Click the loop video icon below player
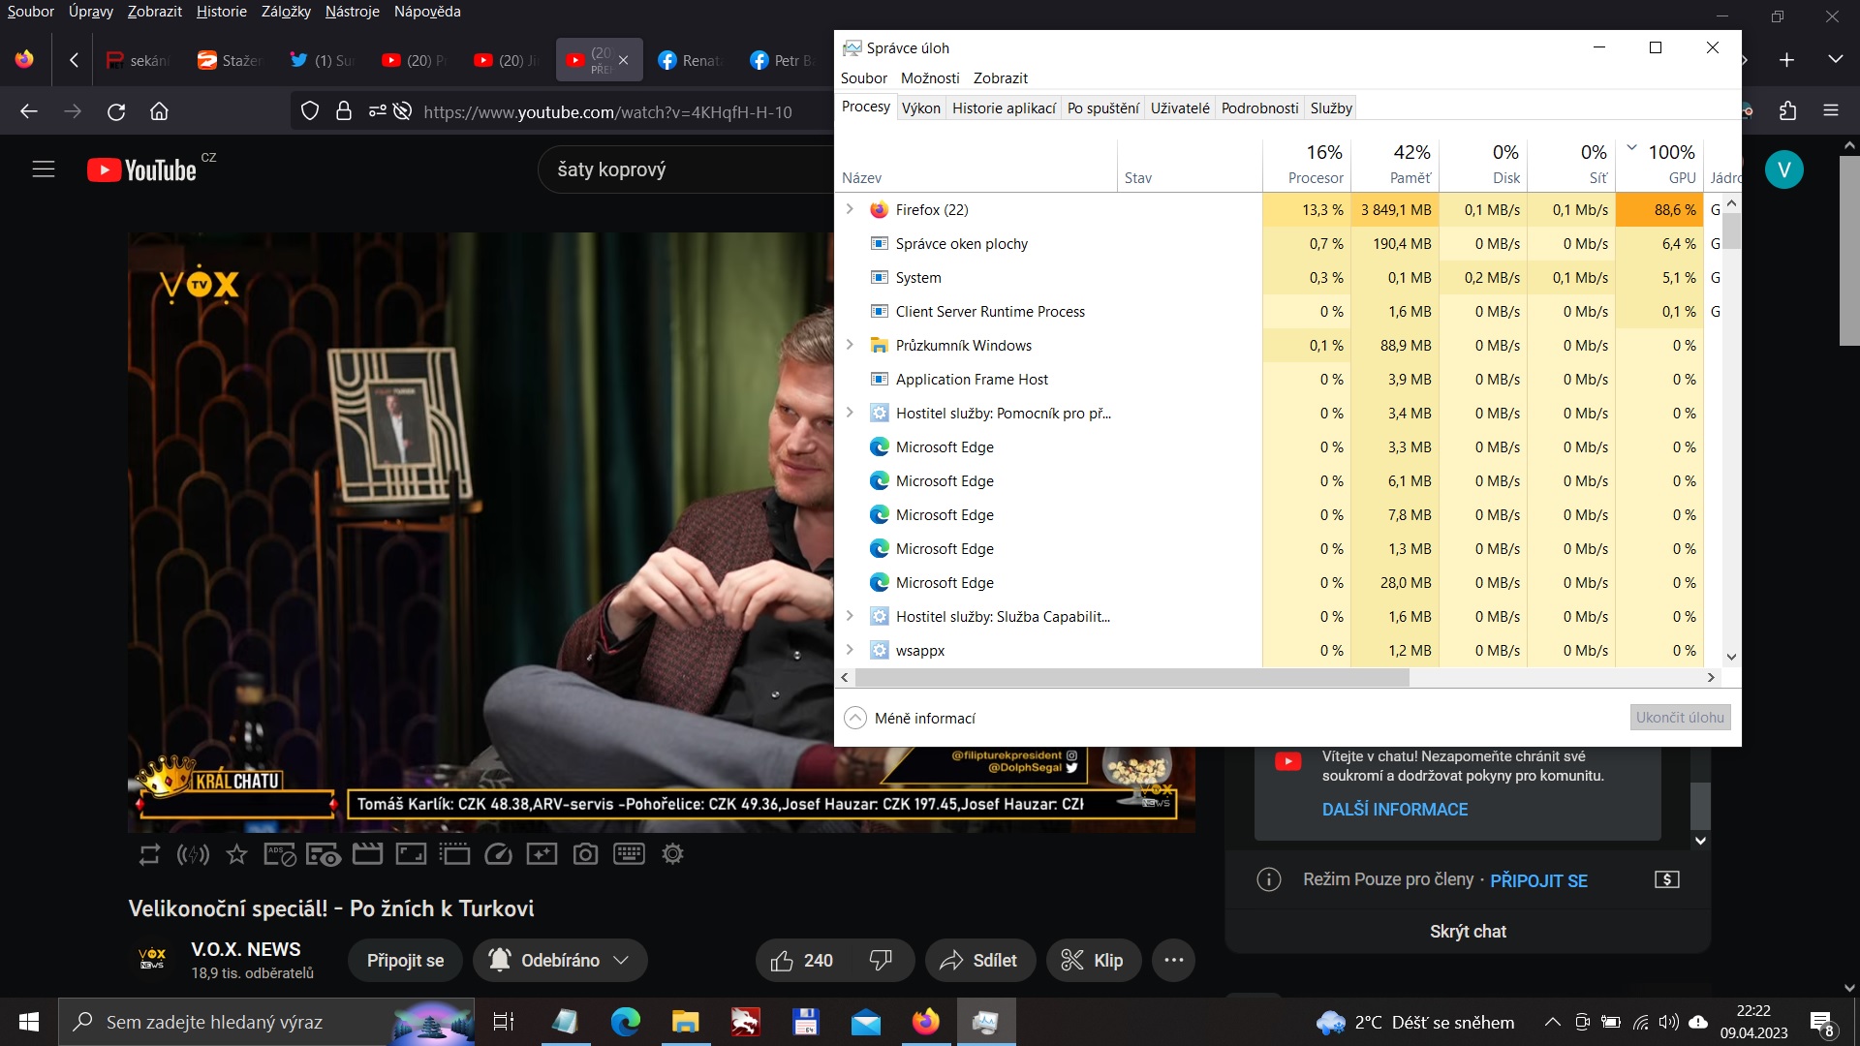 pos(149,854)
